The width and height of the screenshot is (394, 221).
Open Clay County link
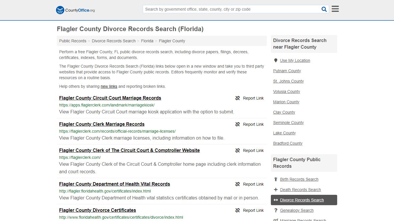[x=284, y=112]
